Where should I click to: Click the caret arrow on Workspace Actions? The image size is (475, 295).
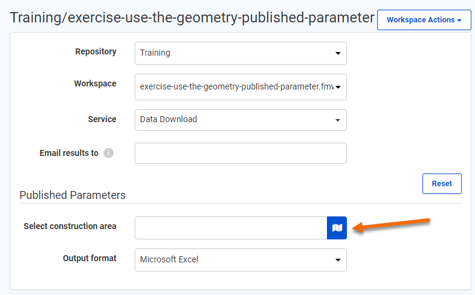pos(459,21)
